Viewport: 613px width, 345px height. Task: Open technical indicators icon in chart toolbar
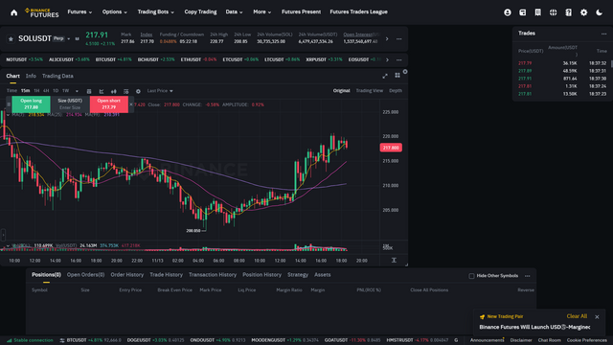(102, 91)
